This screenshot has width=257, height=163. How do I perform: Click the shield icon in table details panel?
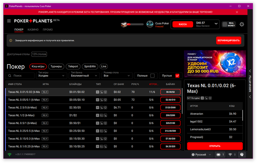coord(210,98)
